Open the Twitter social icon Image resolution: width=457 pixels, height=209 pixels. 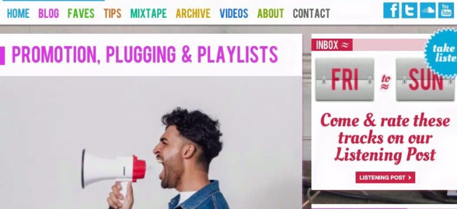409,10
